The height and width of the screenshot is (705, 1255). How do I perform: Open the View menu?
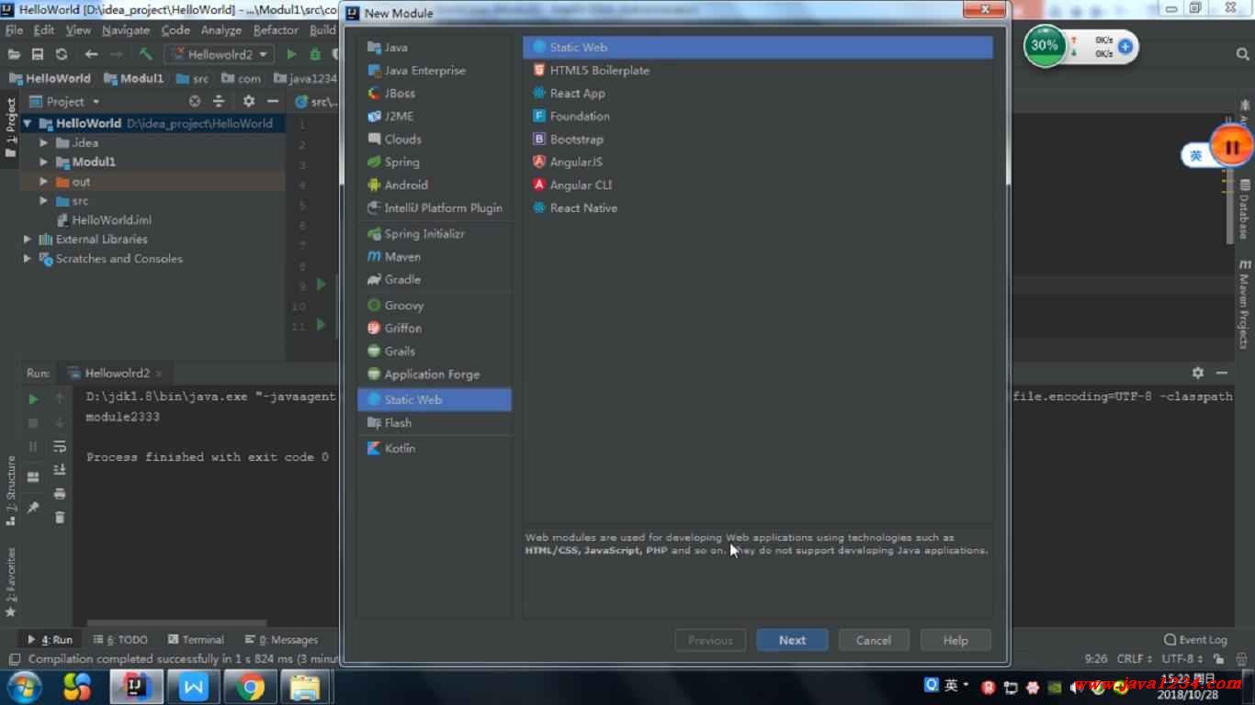[x=78, y=30]
